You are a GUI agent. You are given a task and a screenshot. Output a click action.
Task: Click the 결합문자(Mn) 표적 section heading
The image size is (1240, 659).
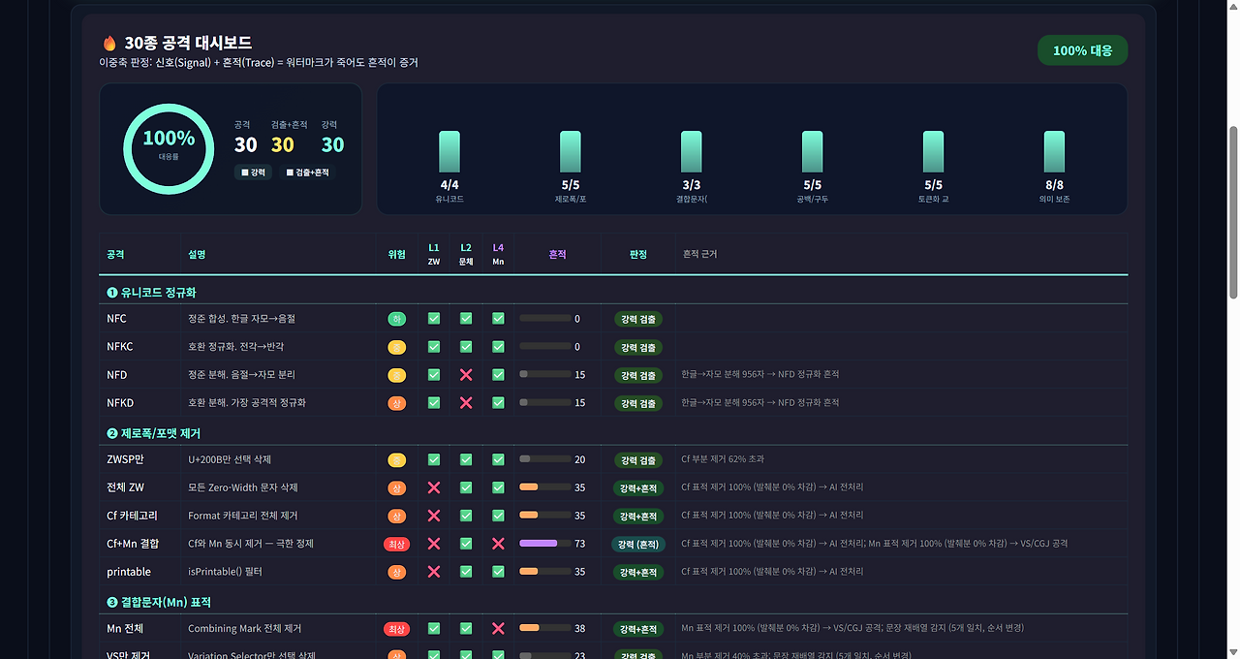[159, 603]
